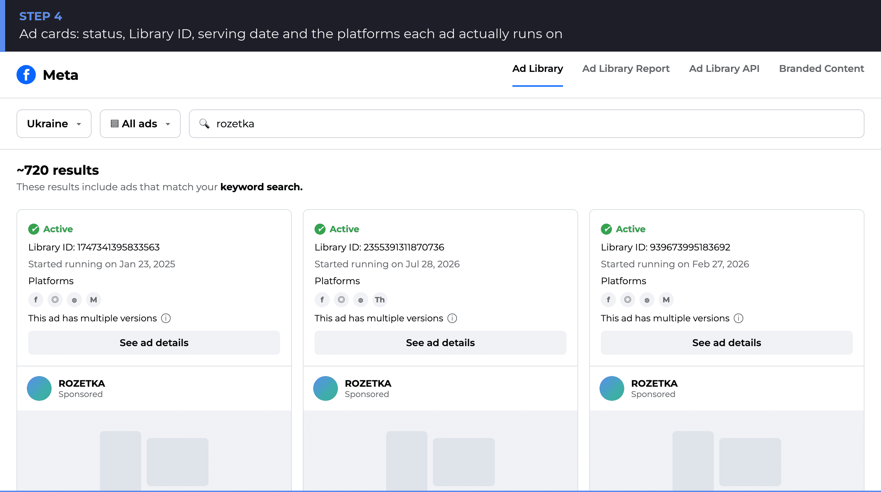
Task: Click ROZETKA avatar on the Jan 23, 2025 ad
Action: (39, 388)
